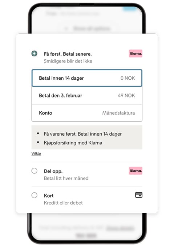Click the Månedsfaktura label

pos(118,113)
